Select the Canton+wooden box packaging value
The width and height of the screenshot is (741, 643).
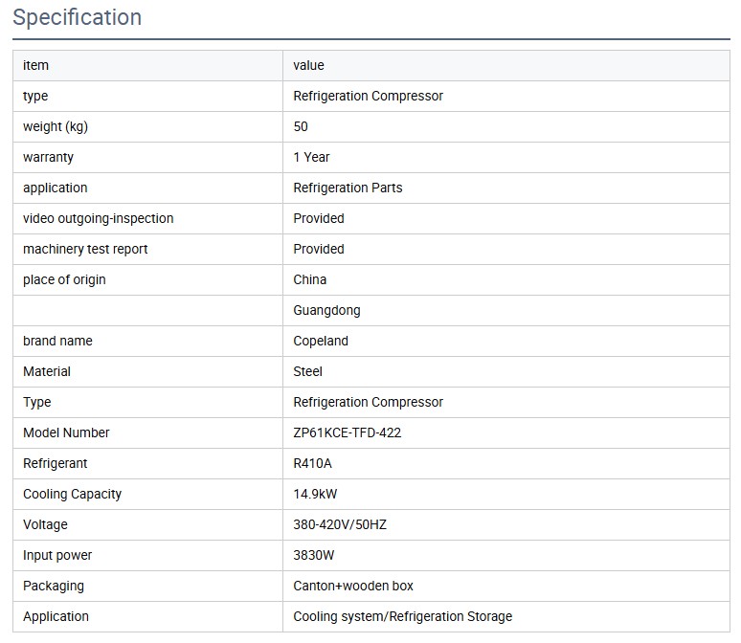pos(352,586)
